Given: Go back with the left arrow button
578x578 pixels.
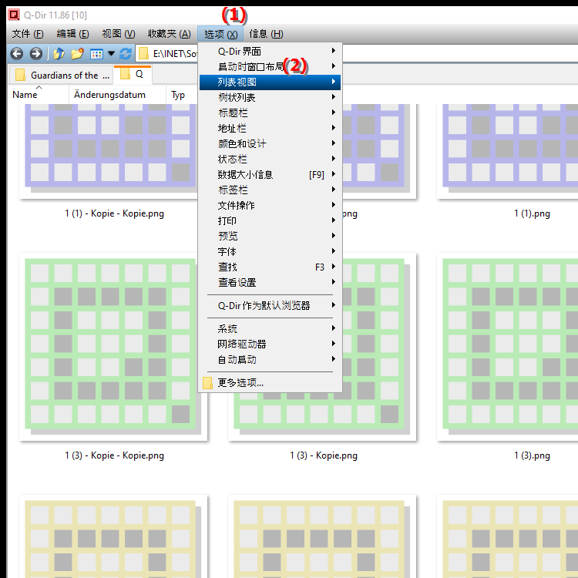Looking at the screenshot, I should 17,54.
